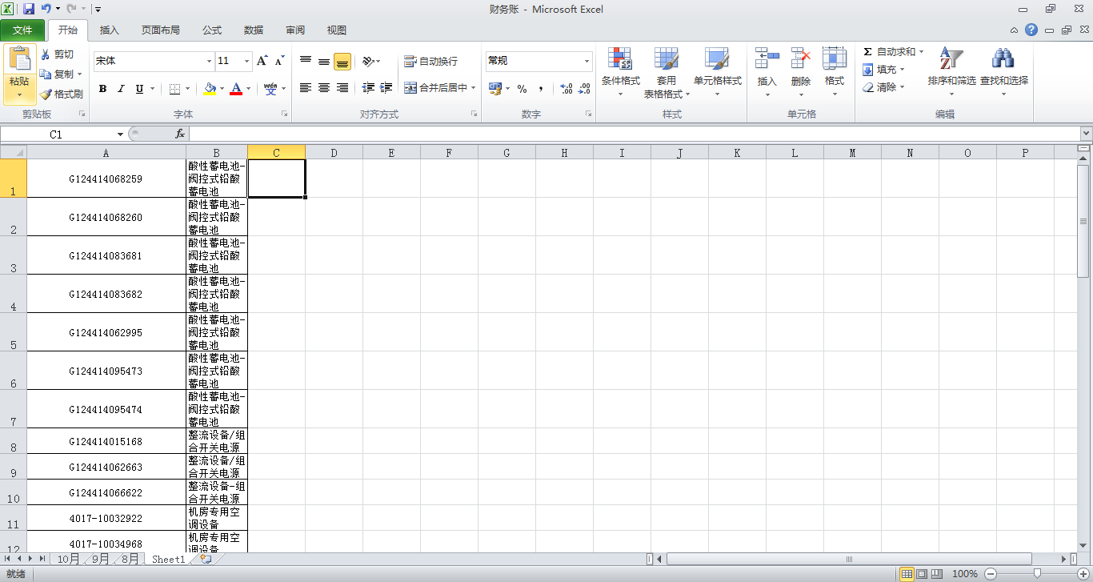Toggle top vertical alignment
1093x582 pixels.
[x=306, y=61]
